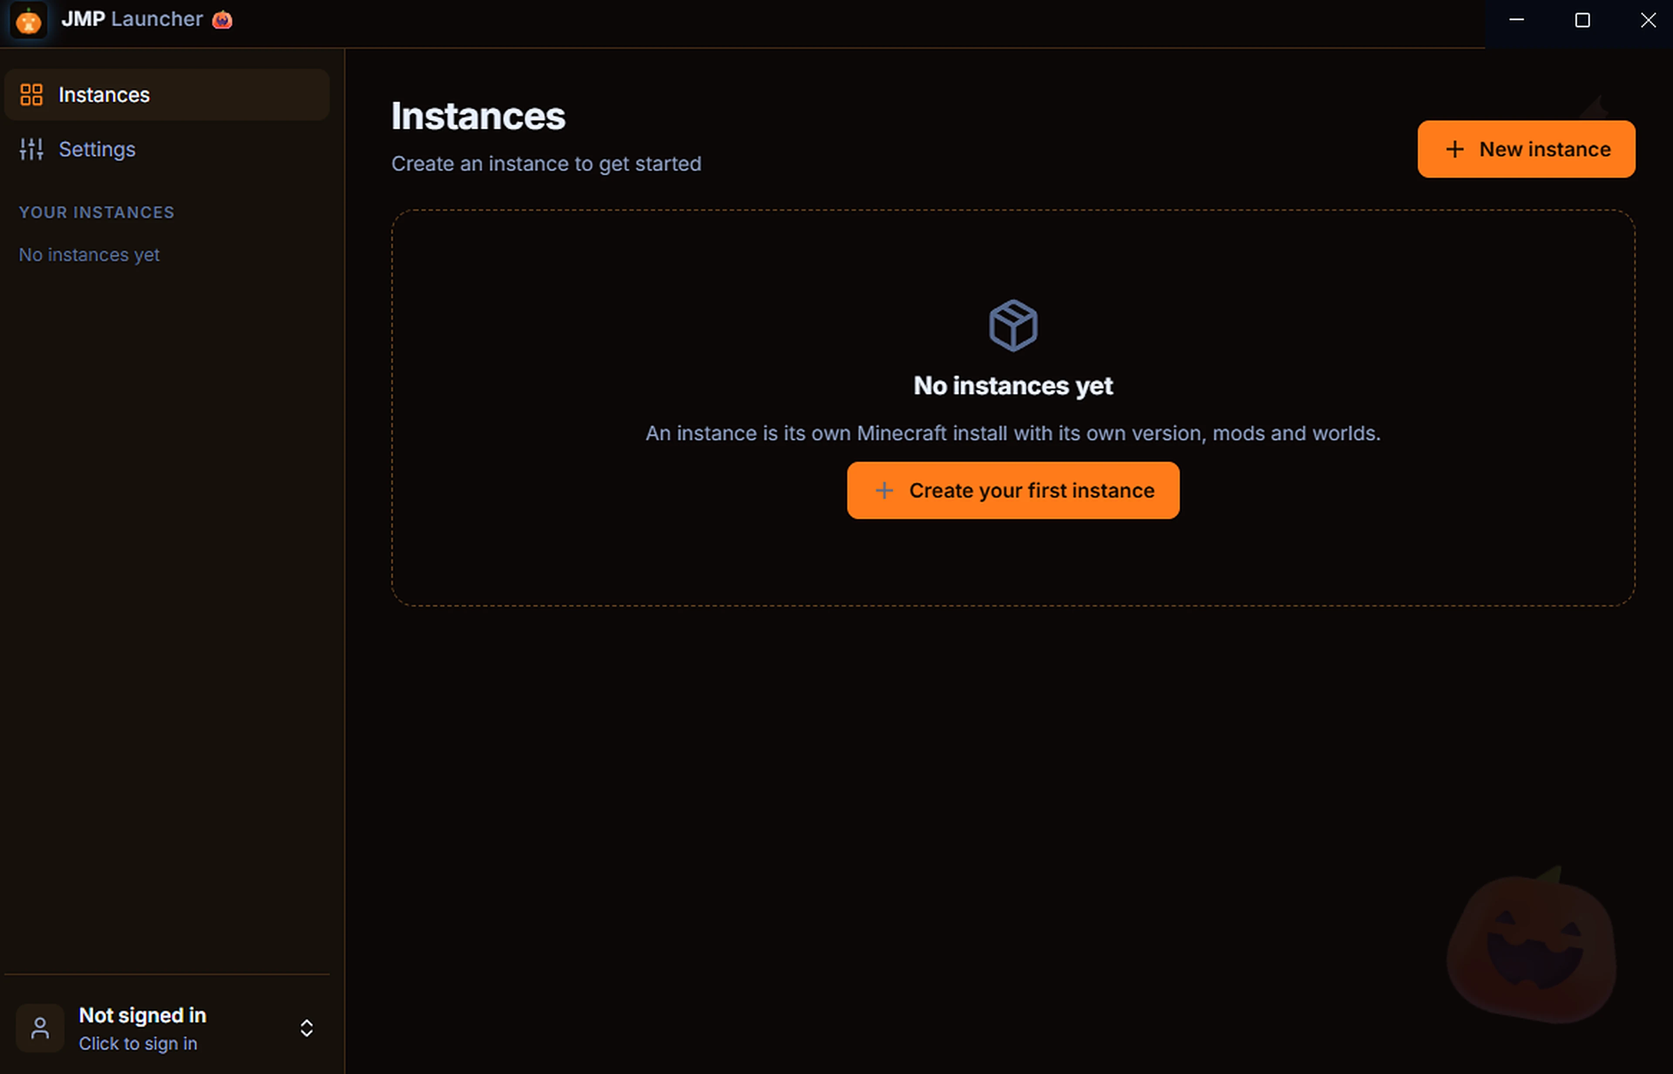Maximize the JMP Launcher window
This screenshot has height=1074, width=1673.
point(1582,20)
